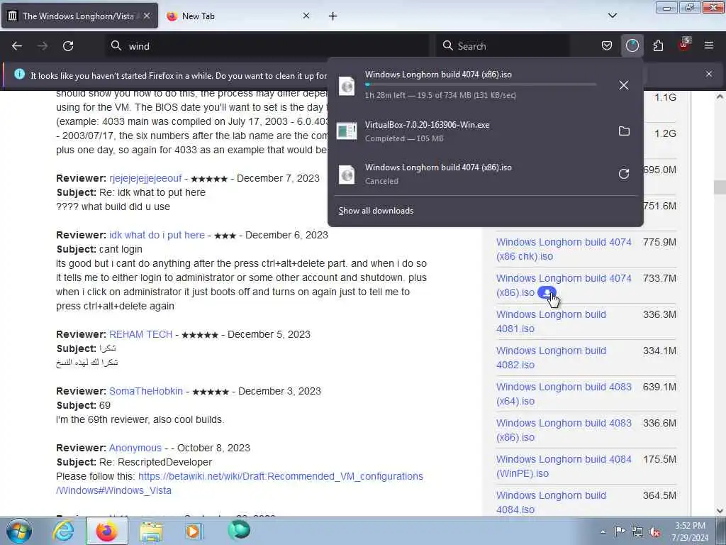Open a new browser tab
Viewport: 726px width, 545px height.
tap(333, 16)
